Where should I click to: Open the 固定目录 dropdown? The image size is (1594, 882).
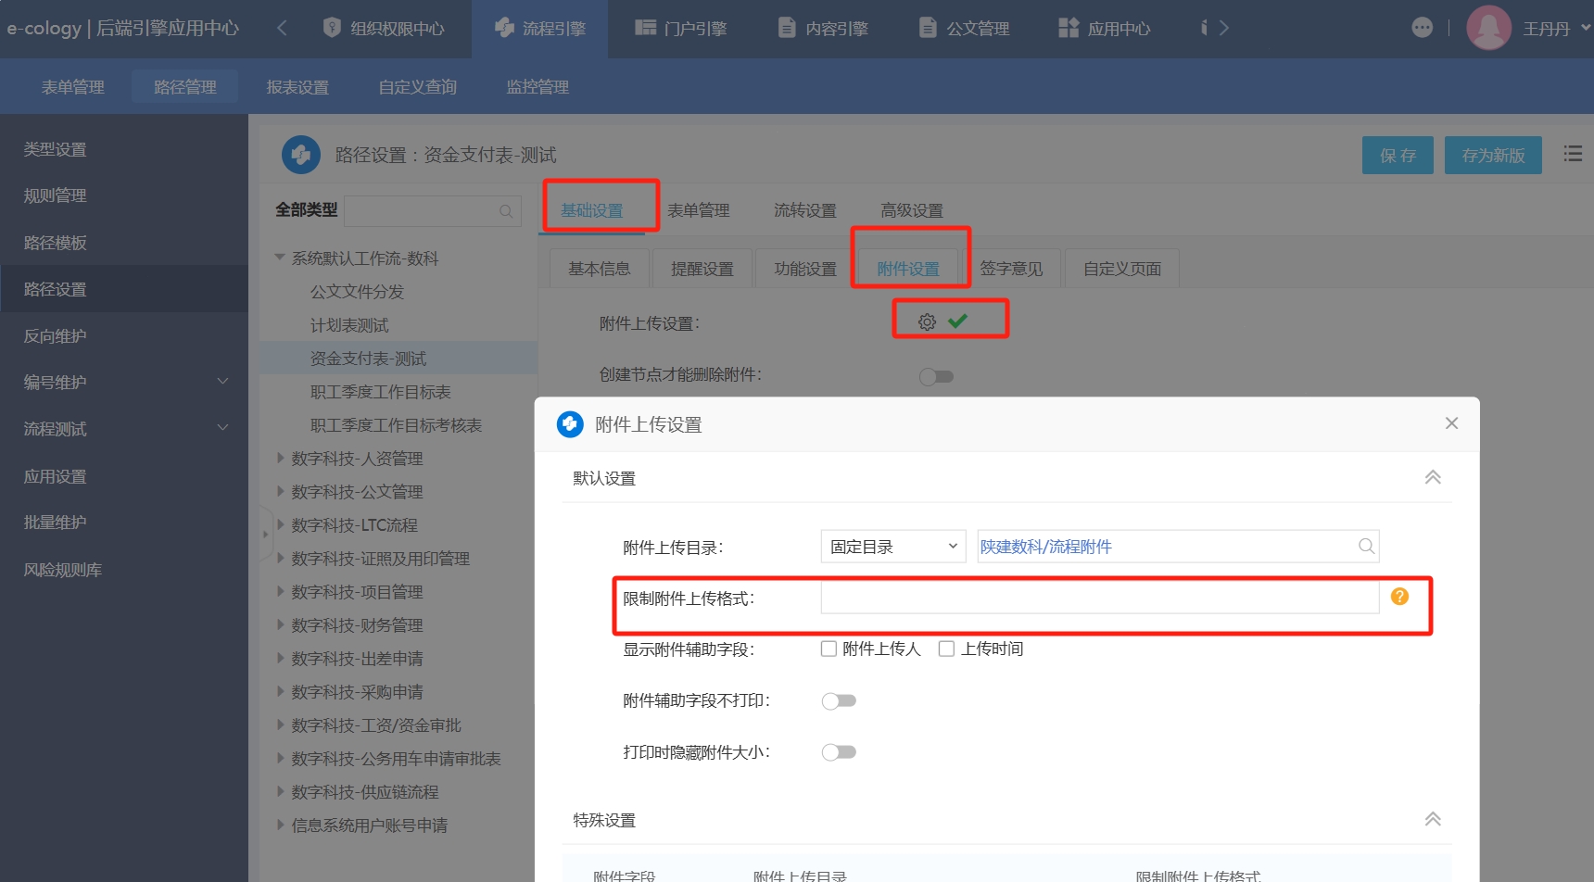892,547
